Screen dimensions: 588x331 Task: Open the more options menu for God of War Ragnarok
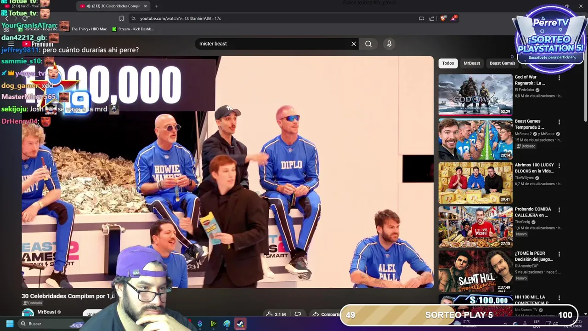pyautogui.click(x=559, y=78)
